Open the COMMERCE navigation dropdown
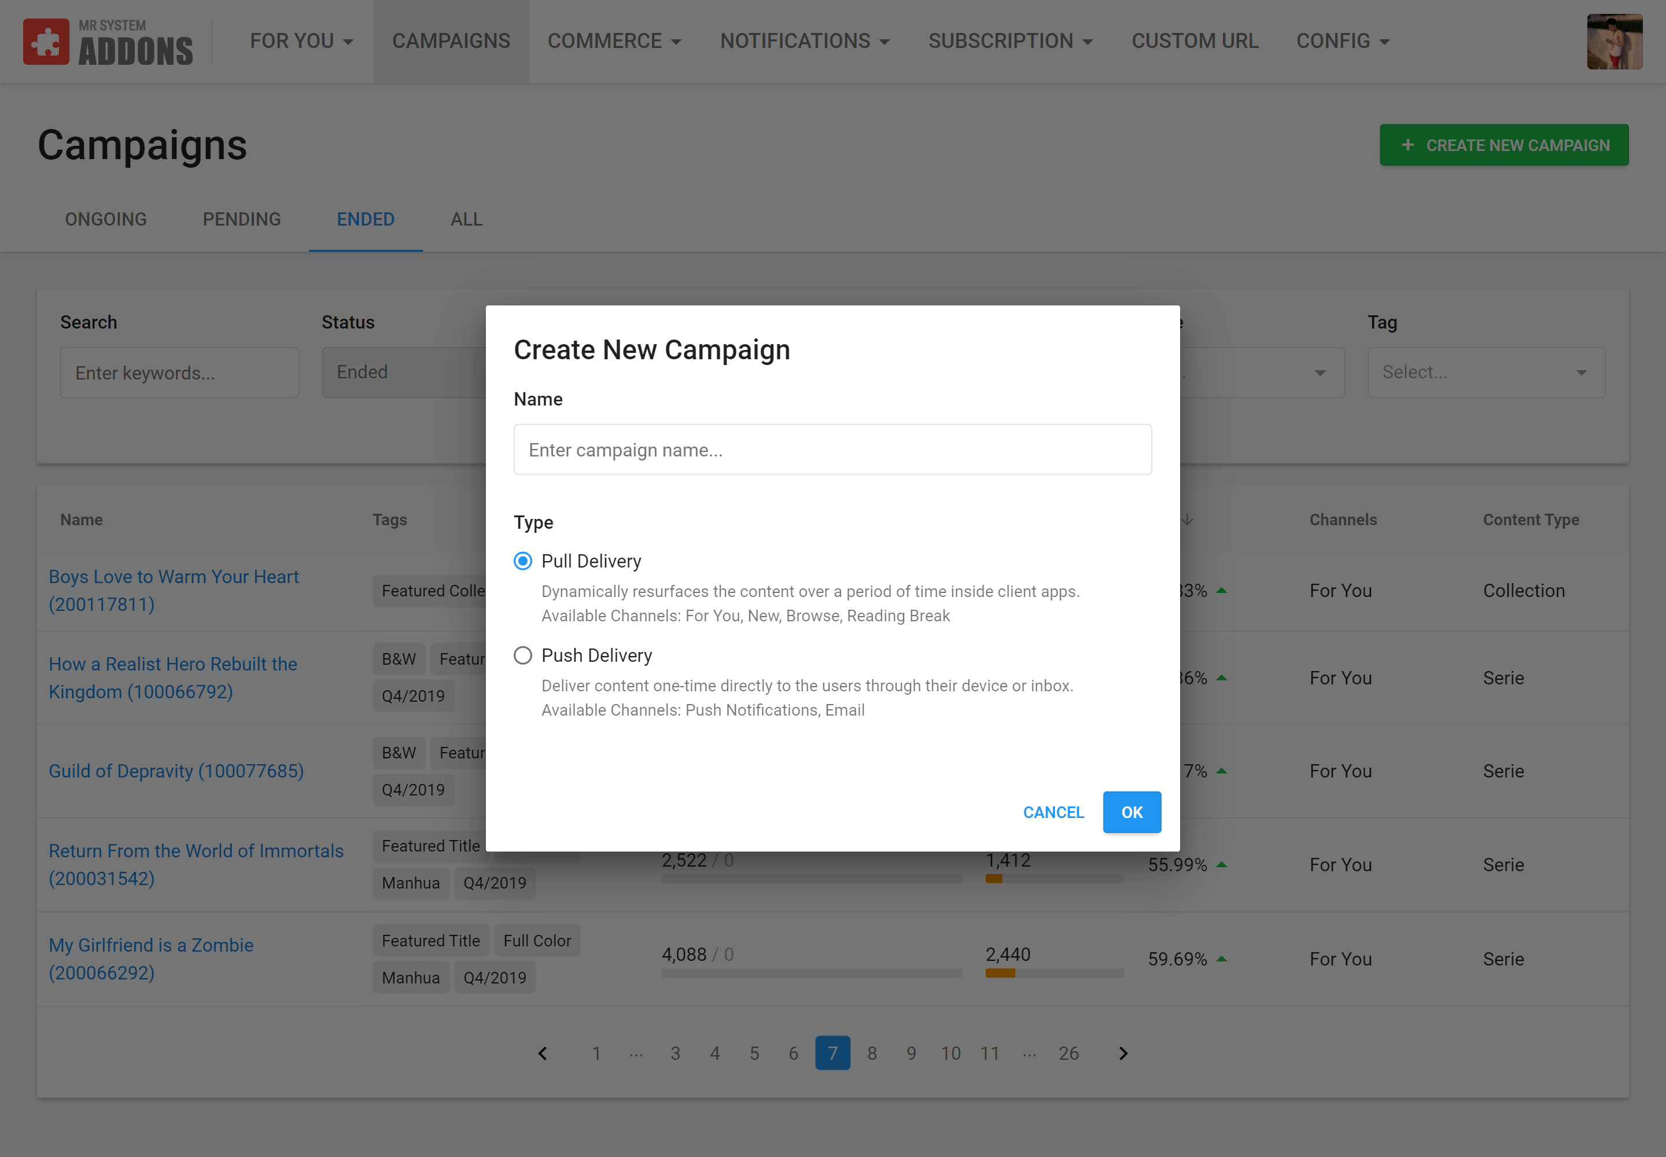This screenshot has width=1666, height=1157. (614, 41)
